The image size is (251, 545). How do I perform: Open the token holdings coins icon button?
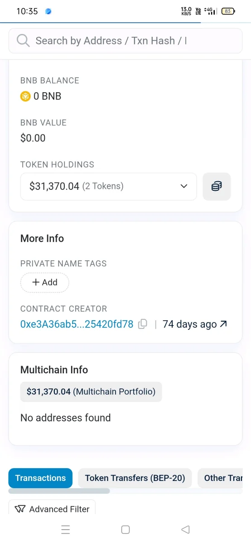pos(217,186)
